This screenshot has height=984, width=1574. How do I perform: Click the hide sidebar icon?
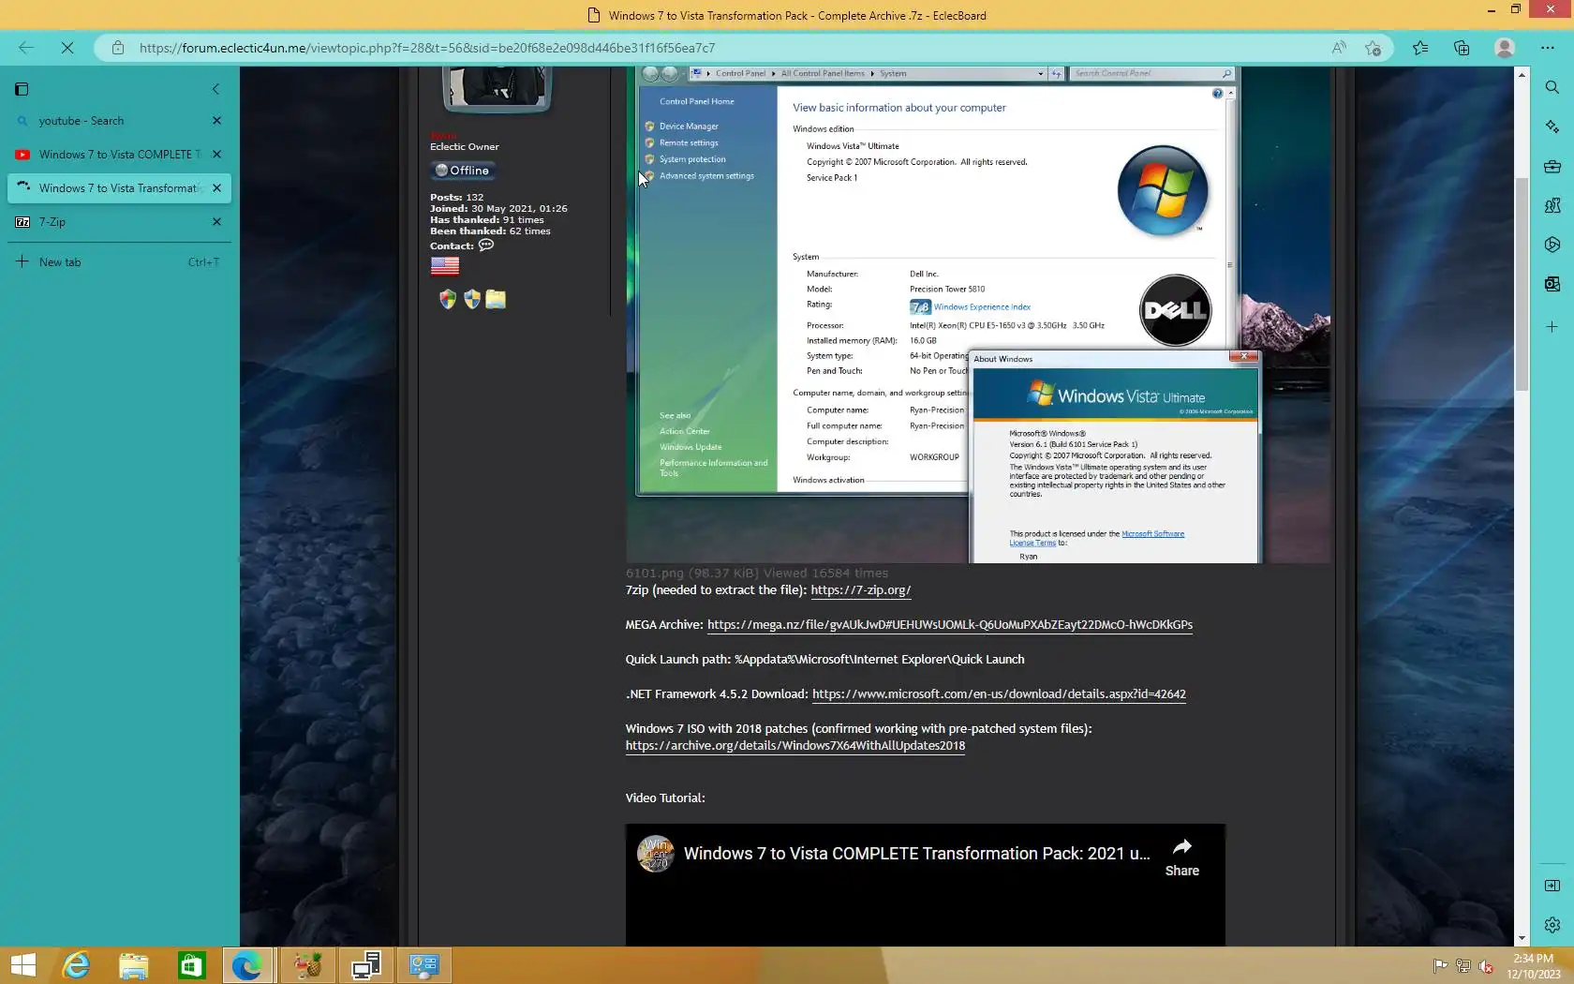click(x=1552, y=886)
